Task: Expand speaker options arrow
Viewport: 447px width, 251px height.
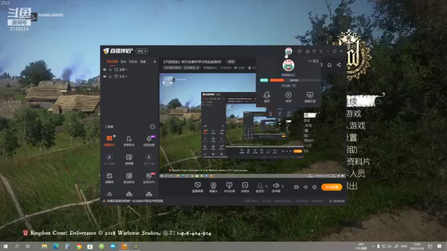Action: (x=283, y=186)
